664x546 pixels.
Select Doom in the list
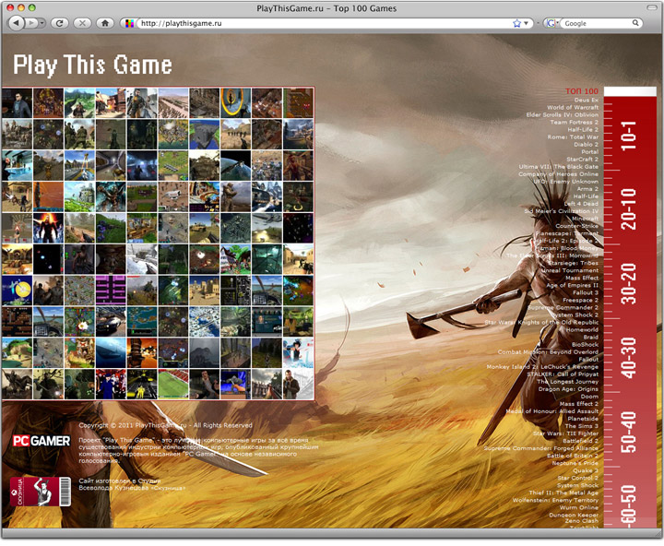pos(589,397)
